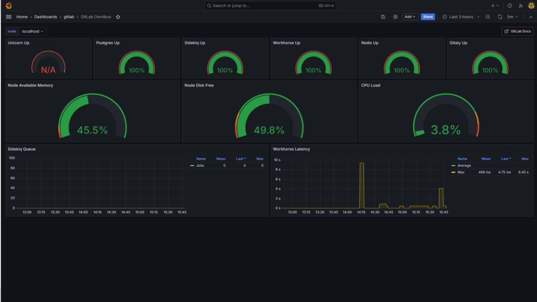Sort Workhorse legend by Last
537x302 pixels.
(x=506, y=158)
